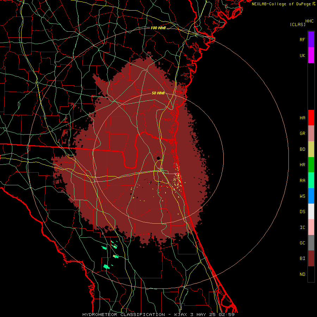Click the 'HA' legend label
Viewport: 317px width, 317px height.
click(303, 118)
